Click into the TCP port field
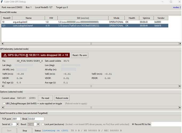The width and height of the screenshot is (182, 133). (16, 119)
